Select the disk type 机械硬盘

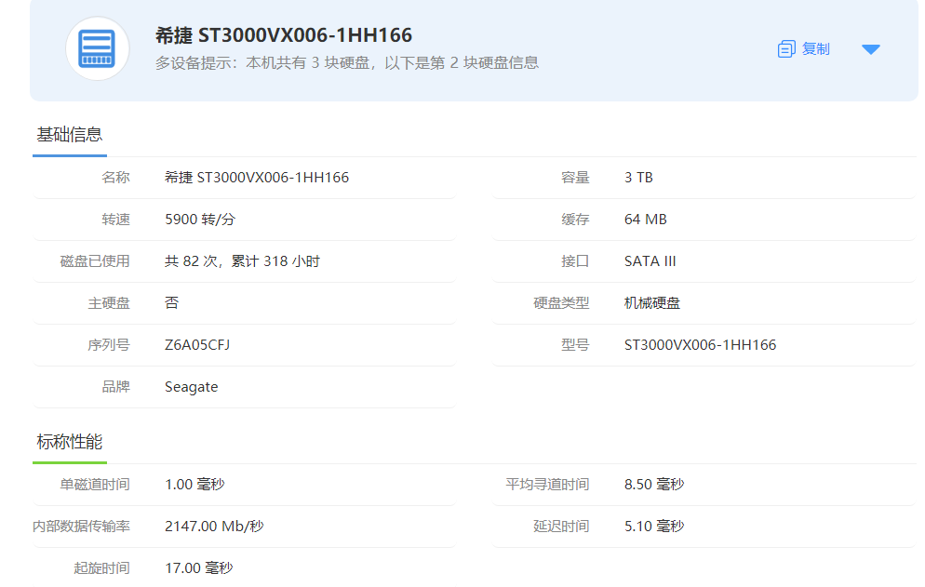[651, 303]
